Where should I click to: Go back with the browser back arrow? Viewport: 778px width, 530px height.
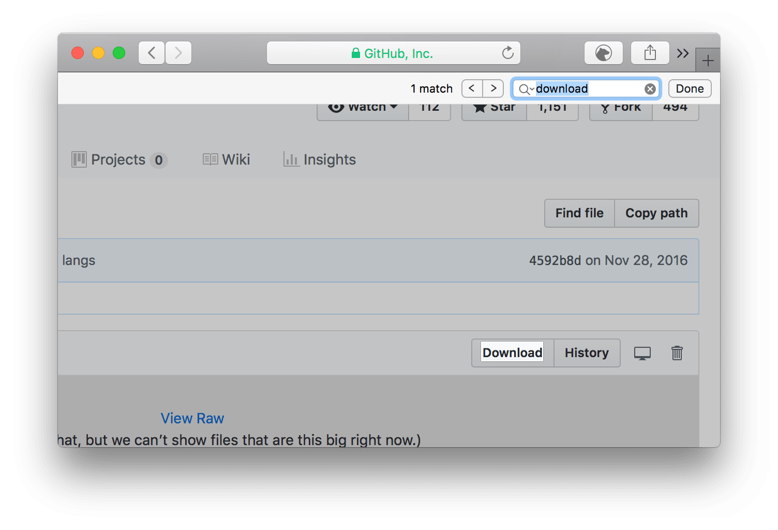(x=152, y=53)
